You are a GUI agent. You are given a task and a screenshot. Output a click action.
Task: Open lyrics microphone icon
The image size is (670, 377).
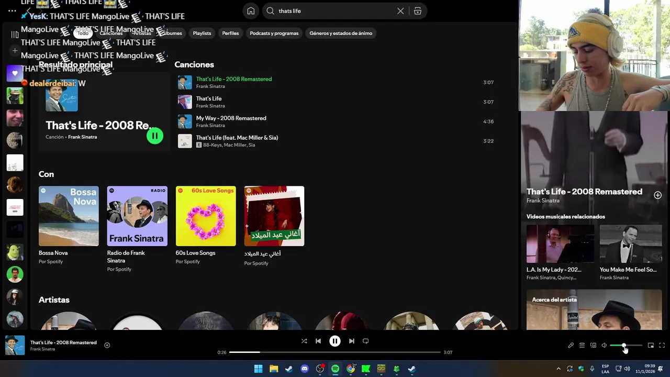point(571,346)
